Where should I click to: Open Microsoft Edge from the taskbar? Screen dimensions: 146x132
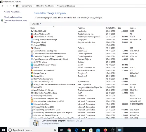(x=77, y=130)
